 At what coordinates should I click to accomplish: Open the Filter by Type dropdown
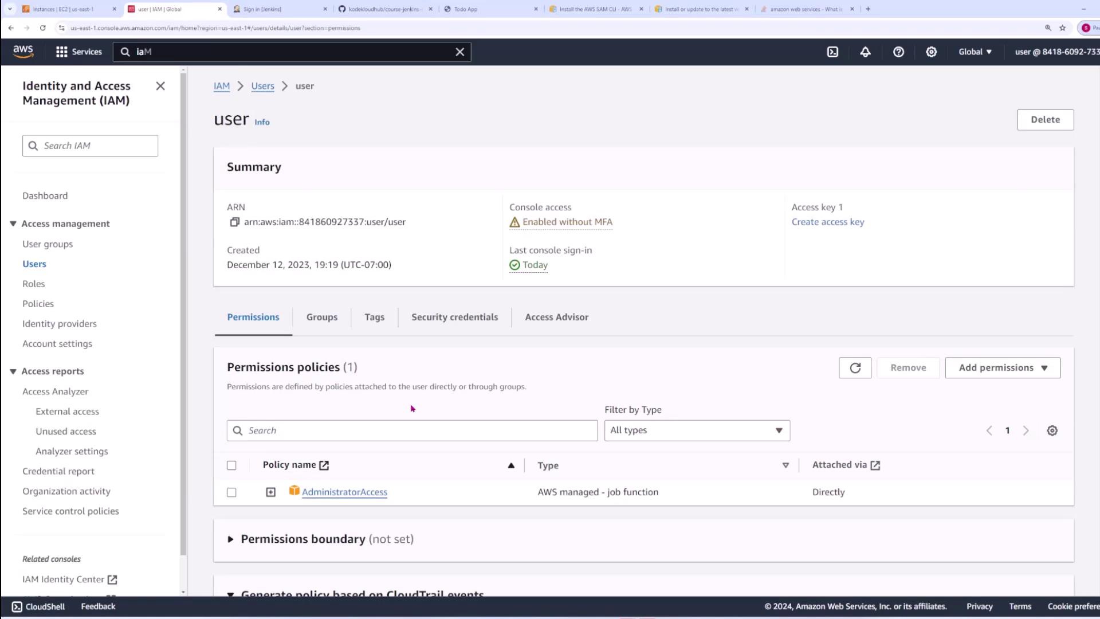(697, 430)
